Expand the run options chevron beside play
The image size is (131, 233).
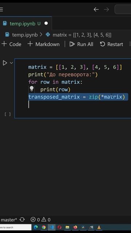[x=11, y=63]
